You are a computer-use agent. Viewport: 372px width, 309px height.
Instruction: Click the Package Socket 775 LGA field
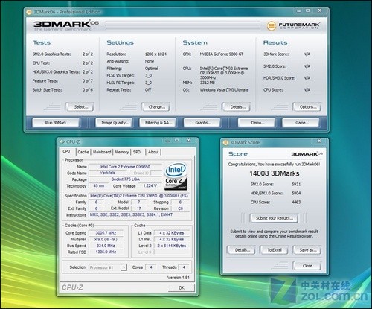[125, 179]
